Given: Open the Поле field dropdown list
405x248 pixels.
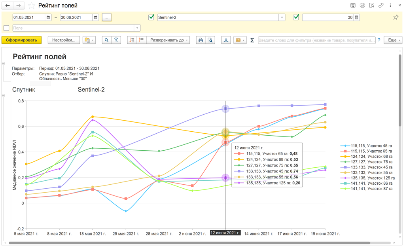Looking at the screenshot, I should click(x=137, y=28).
